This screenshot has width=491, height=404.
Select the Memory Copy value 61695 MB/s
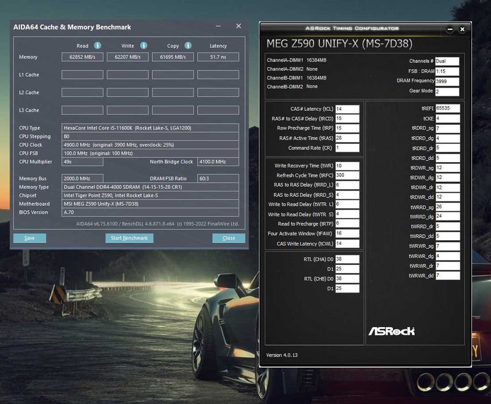173,57
